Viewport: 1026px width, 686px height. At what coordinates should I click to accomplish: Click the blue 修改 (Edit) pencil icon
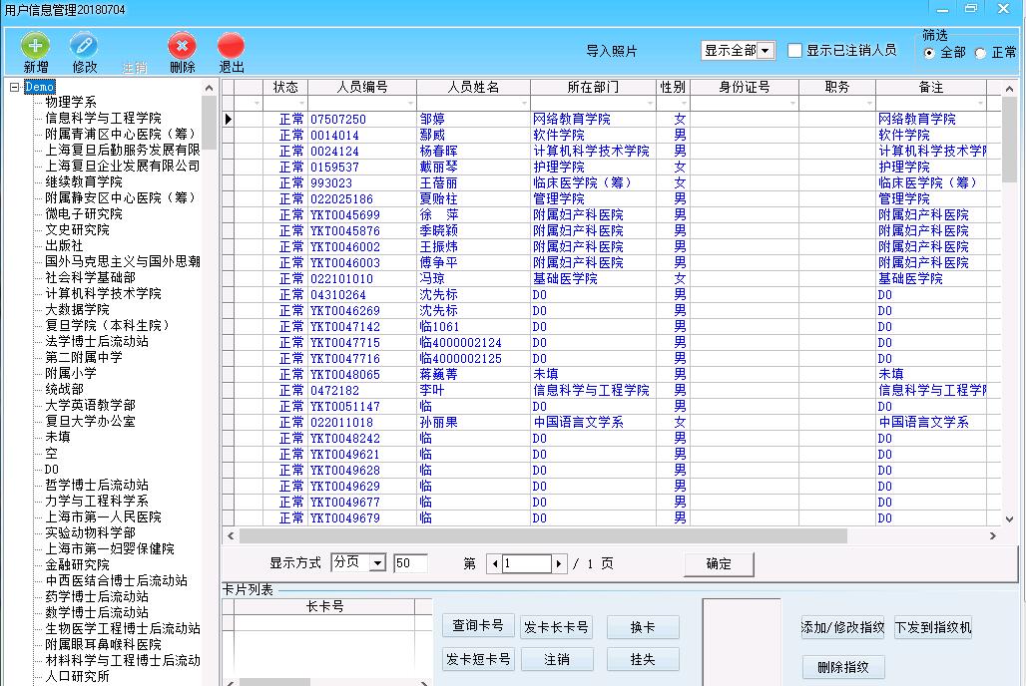84,46
